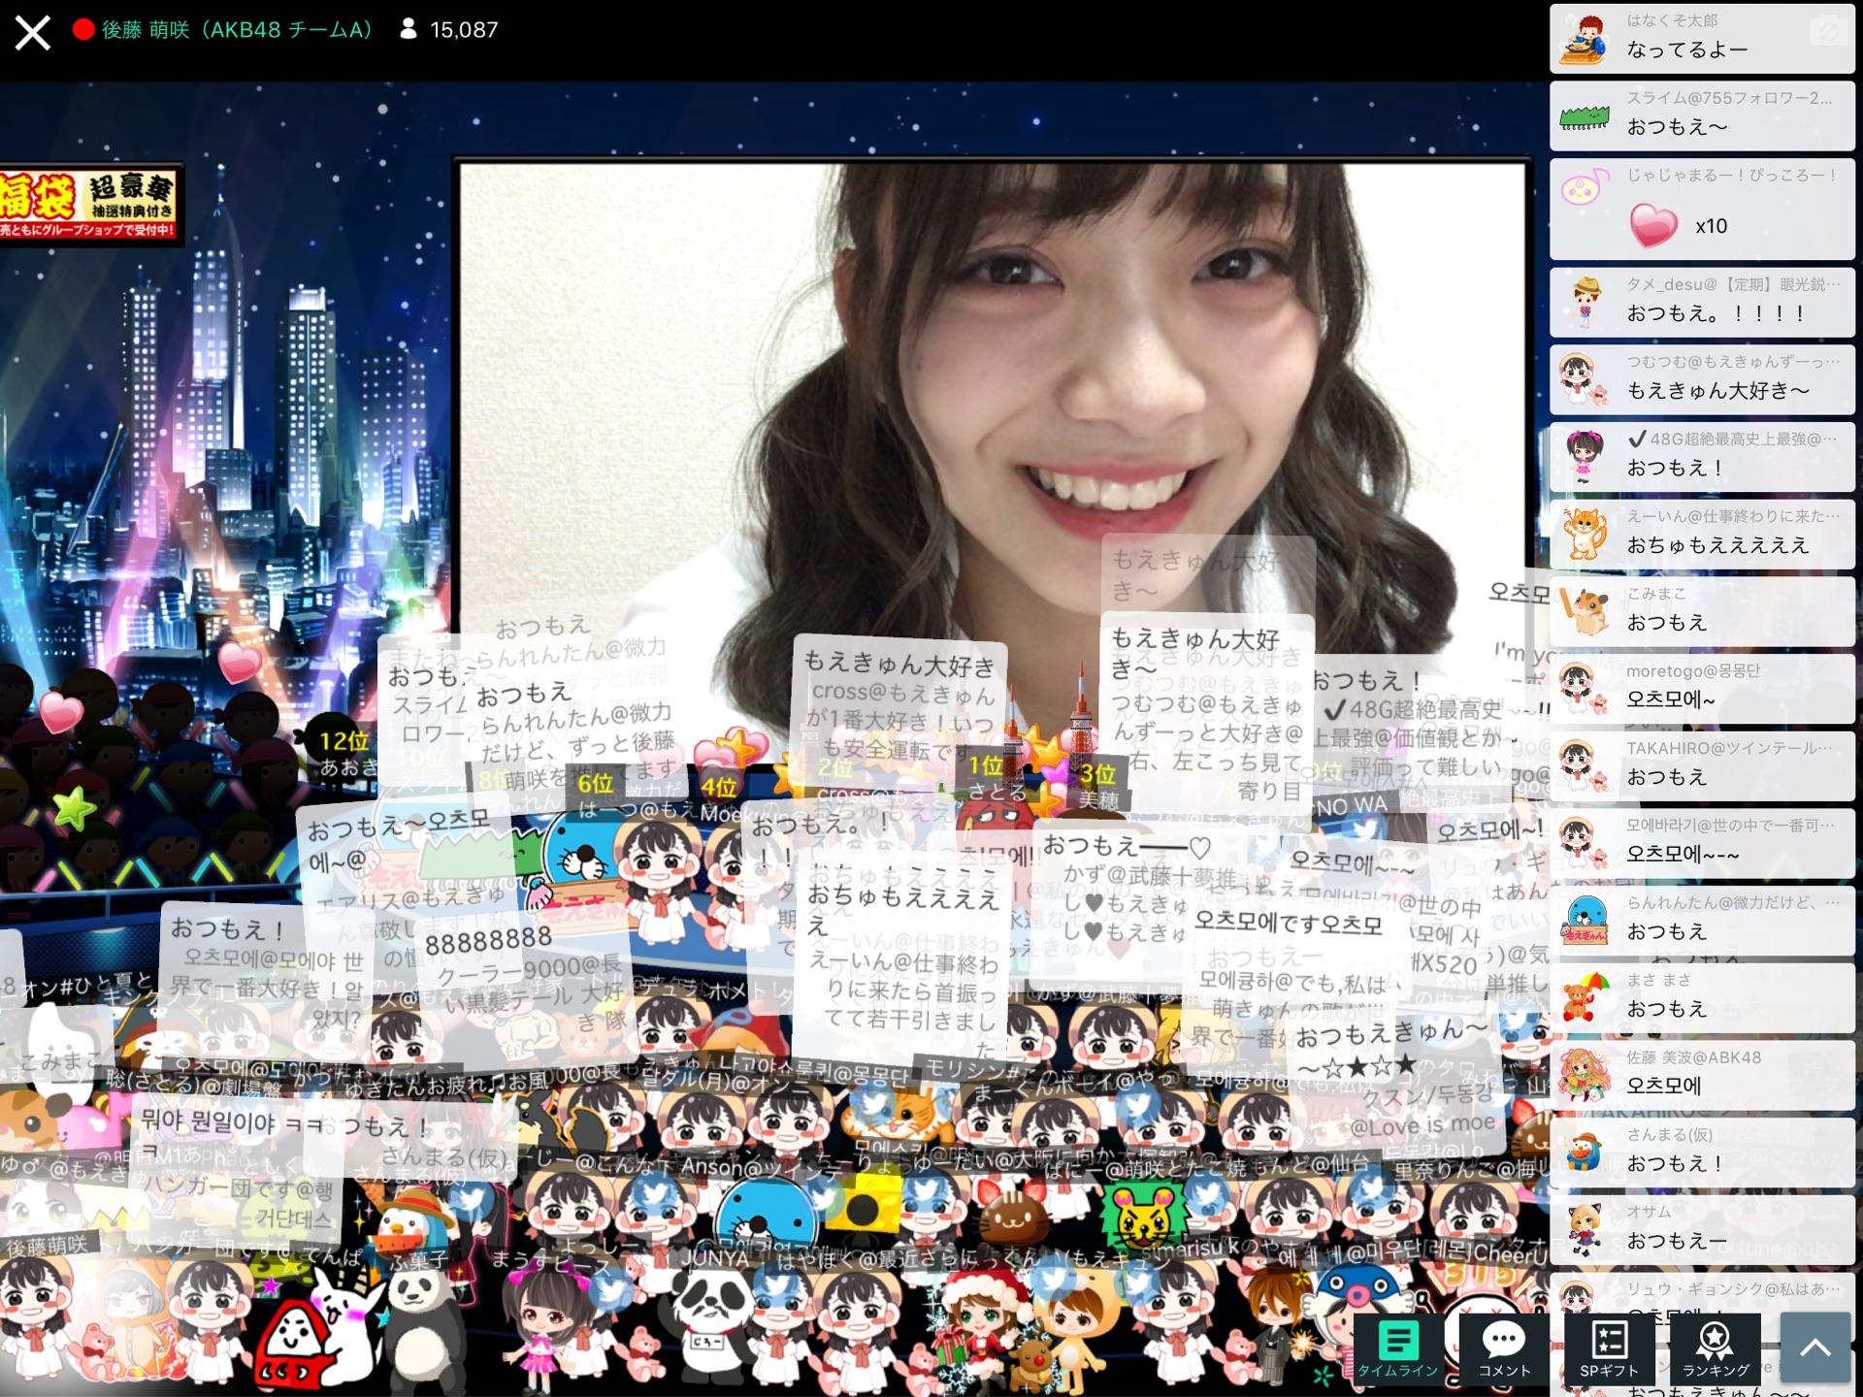
Task: Collapse the bottom menu with chevron arrow
Action: coord(1814,1348)
